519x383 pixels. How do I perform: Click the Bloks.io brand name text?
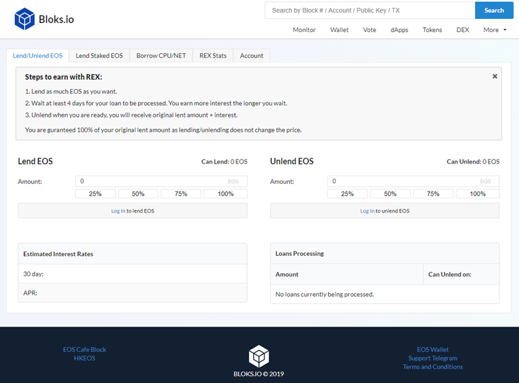click(x=56, y=20)
